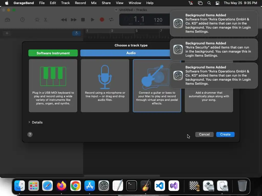Open Chess from the Dock

click(194, 186)
